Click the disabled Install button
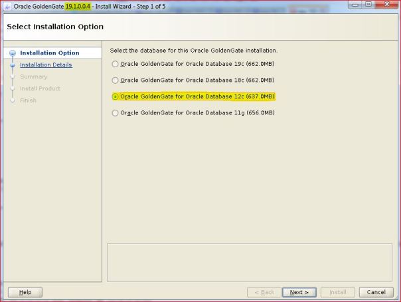The height and width of the screenshot is (302, 401). click(x=337, y=292)
